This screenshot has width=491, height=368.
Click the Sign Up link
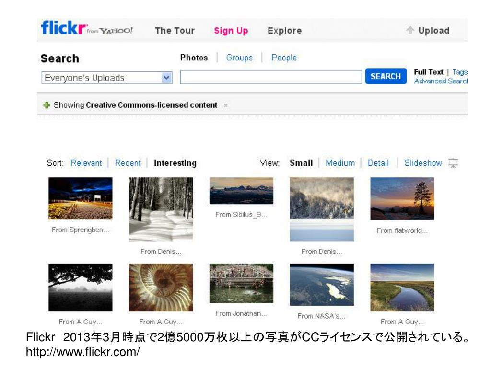click(231, 31)
